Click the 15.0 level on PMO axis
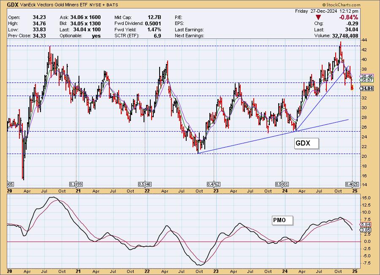The width and height of the screenshot is (380, 275). (366, 198)
